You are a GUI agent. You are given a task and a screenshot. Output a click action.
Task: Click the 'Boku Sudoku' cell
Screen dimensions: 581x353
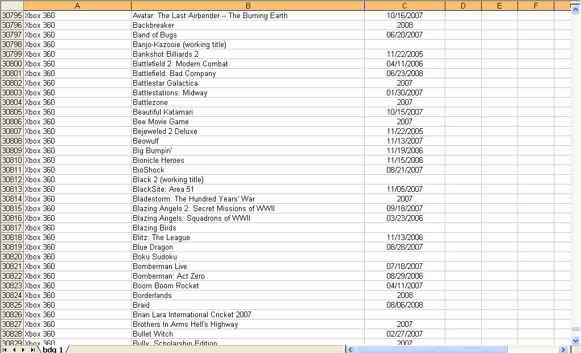pos(248,257)
